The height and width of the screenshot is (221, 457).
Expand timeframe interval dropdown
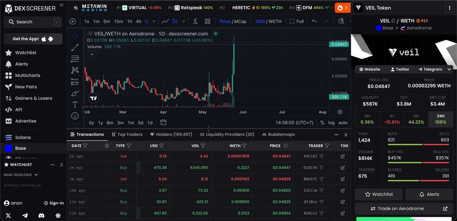(154, 21)
